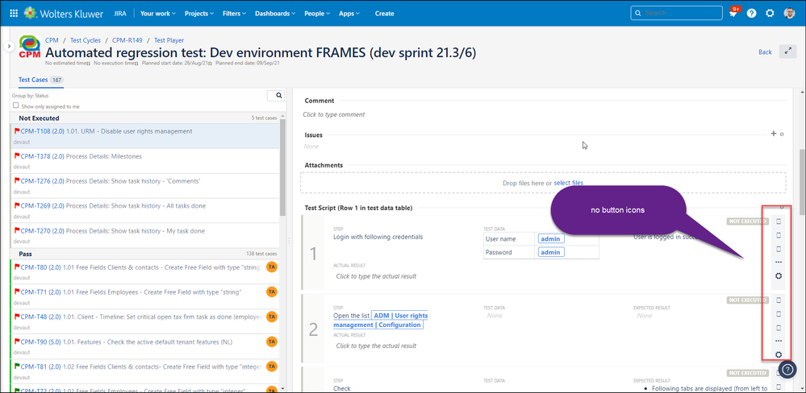Open the Jira app switcher grid icon

click(14, 13)
